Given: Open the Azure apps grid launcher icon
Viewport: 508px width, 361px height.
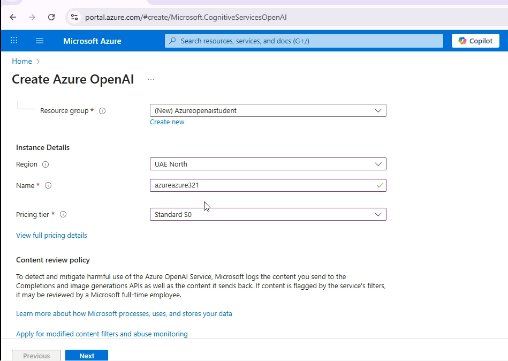Looking at the screenshot, I should coord(14,41).
